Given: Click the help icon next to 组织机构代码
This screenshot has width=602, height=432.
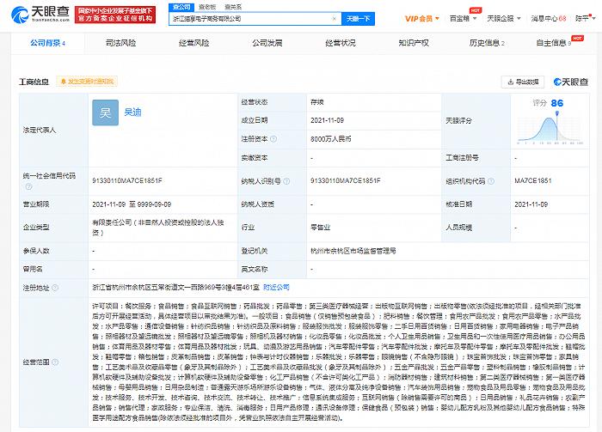Looking at the screenshot, I should [x=491, y=181].
